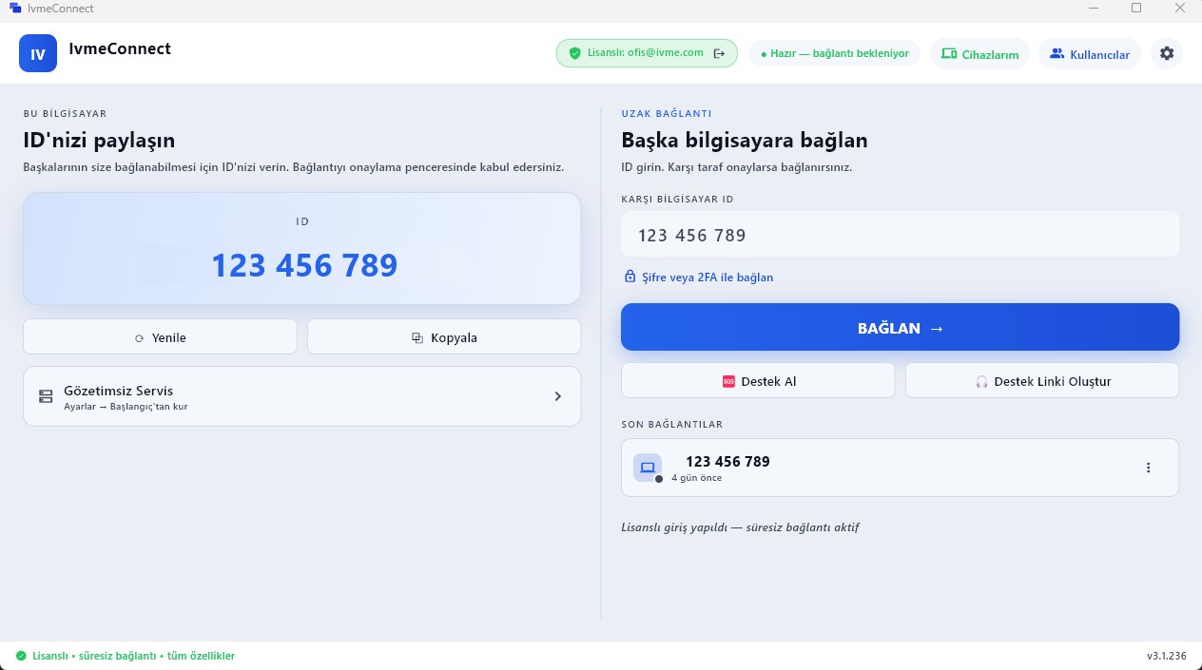Copy ID with Kopyala button
Image resolution: width=1202 pixels, height=670 pixels.
[x=444, y=336]
